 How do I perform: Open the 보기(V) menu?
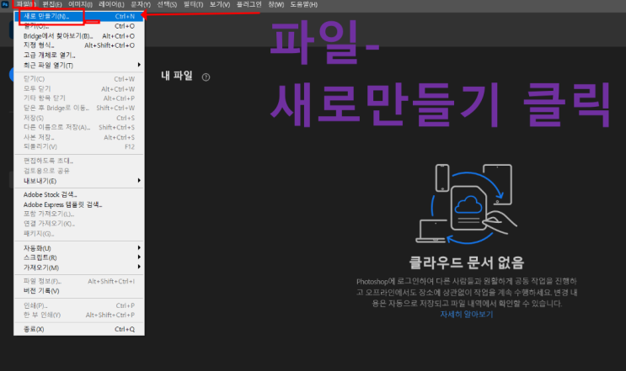click(x=220, y=4)
